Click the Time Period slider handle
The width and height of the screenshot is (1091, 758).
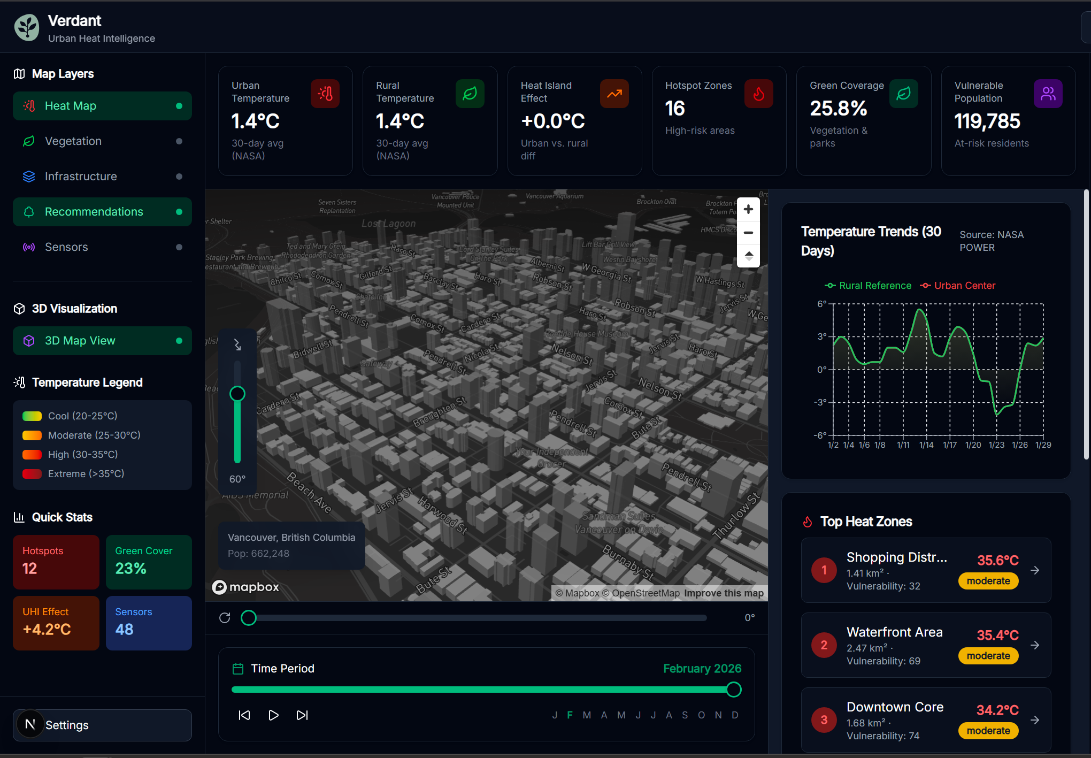(734, 690)
